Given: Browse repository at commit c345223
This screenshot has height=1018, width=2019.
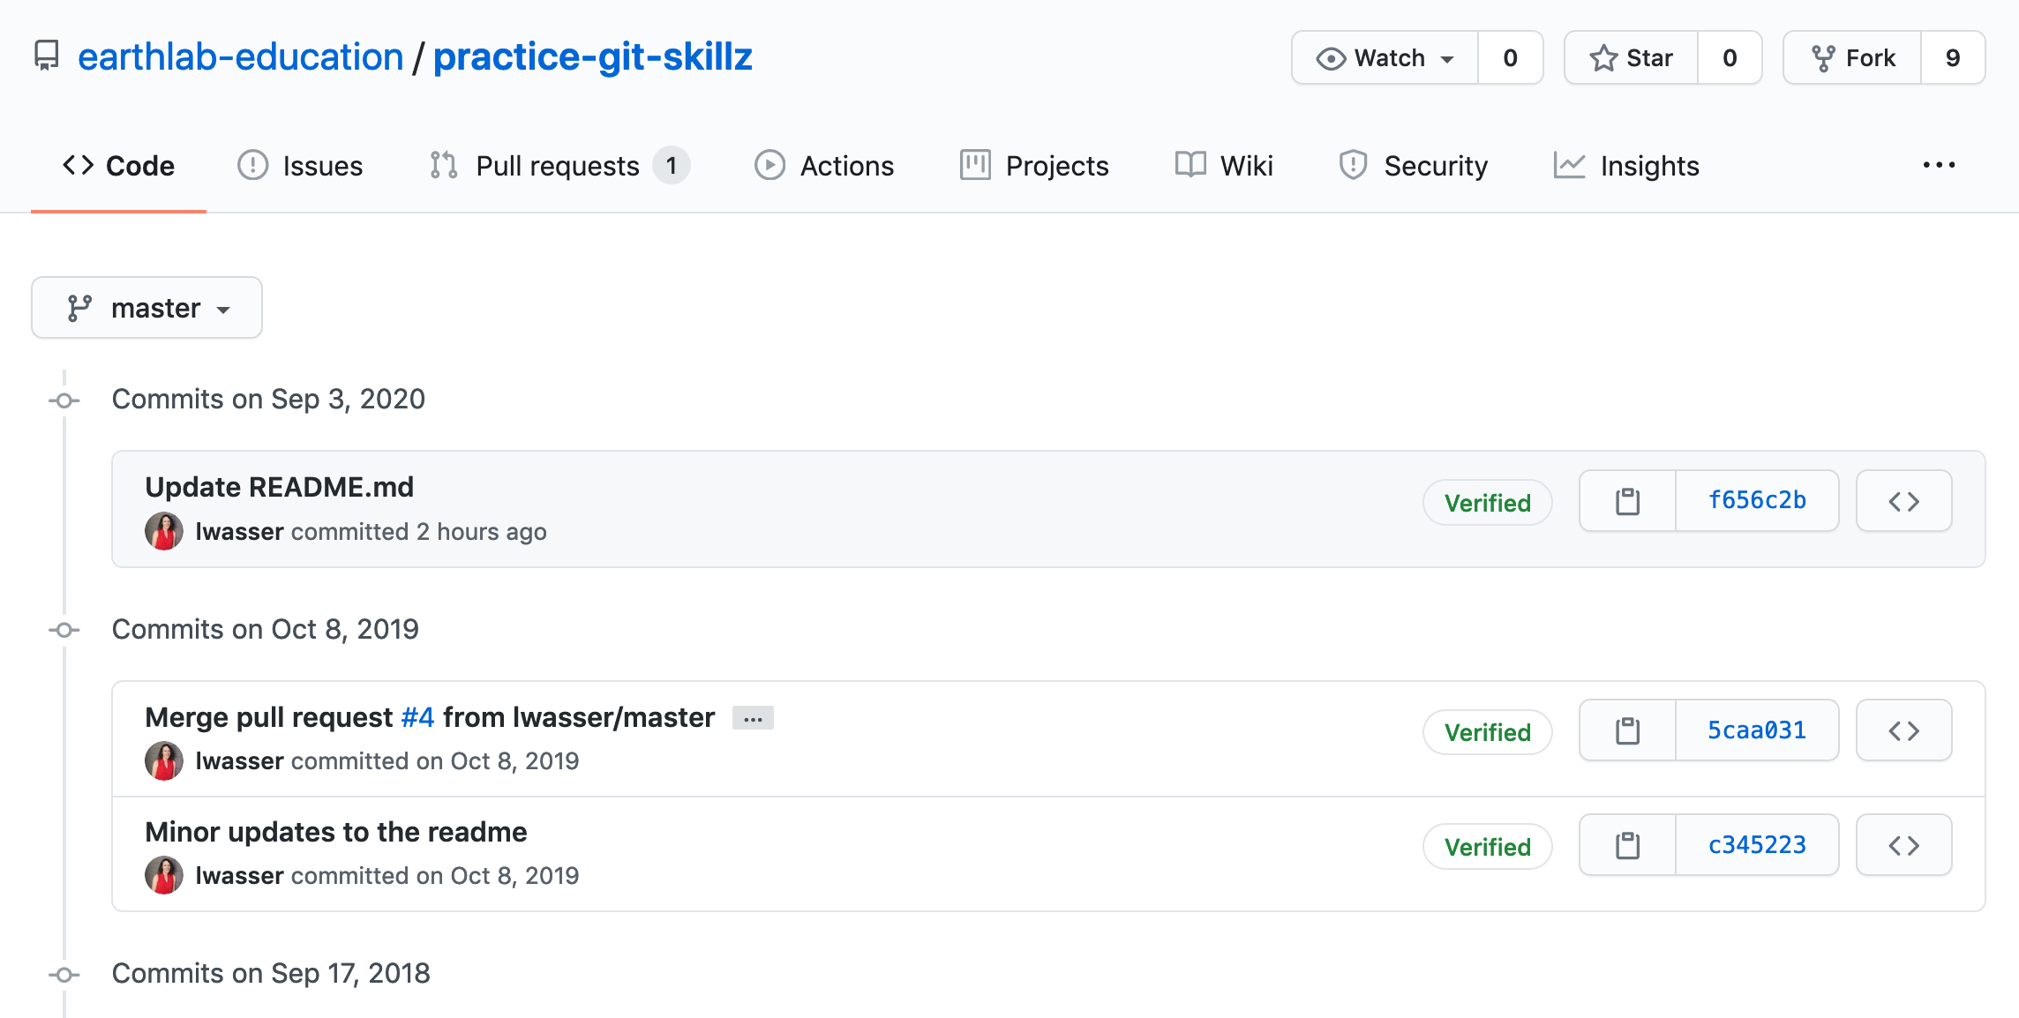Looking at the screenshot, I should pyautogui.click(x=1904, y=845).
